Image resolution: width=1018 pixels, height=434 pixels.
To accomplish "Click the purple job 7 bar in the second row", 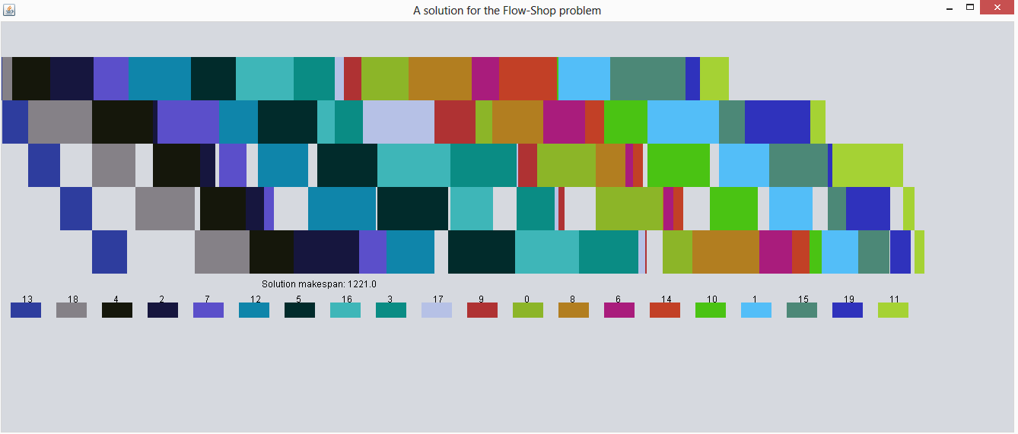I will point(188,122).
